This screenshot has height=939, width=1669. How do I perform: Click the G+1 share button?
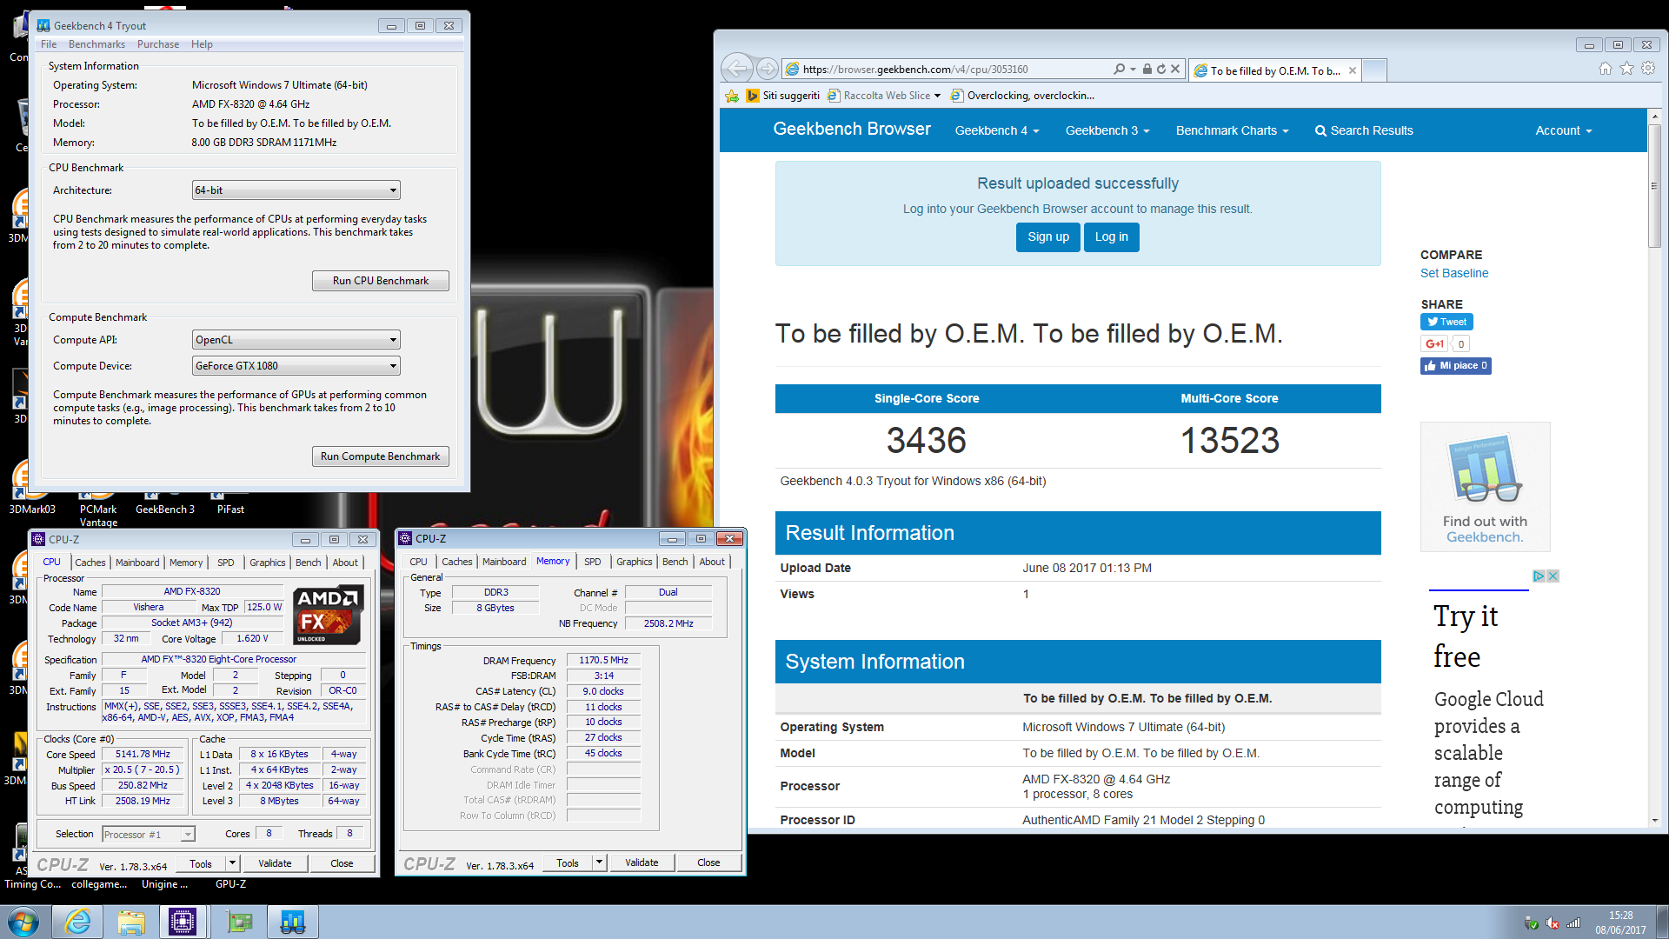tap(1435, 343)
